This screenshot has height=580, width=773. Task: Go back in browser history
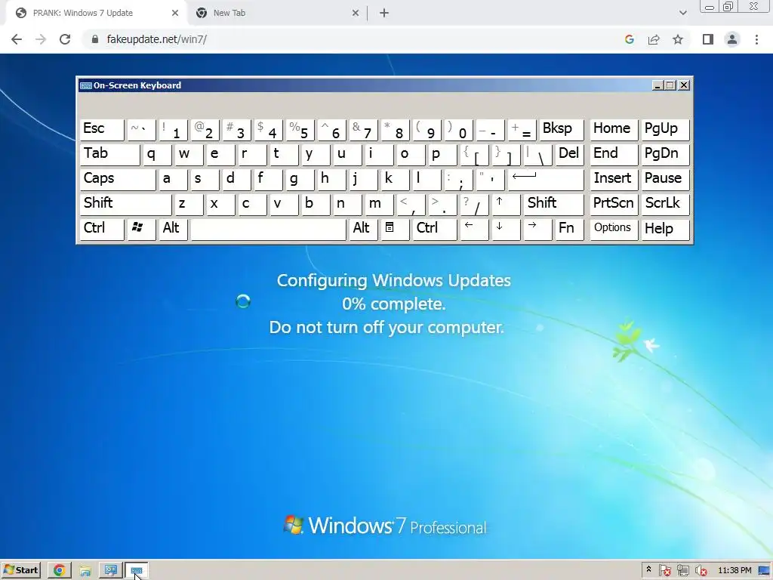[17, 39]
